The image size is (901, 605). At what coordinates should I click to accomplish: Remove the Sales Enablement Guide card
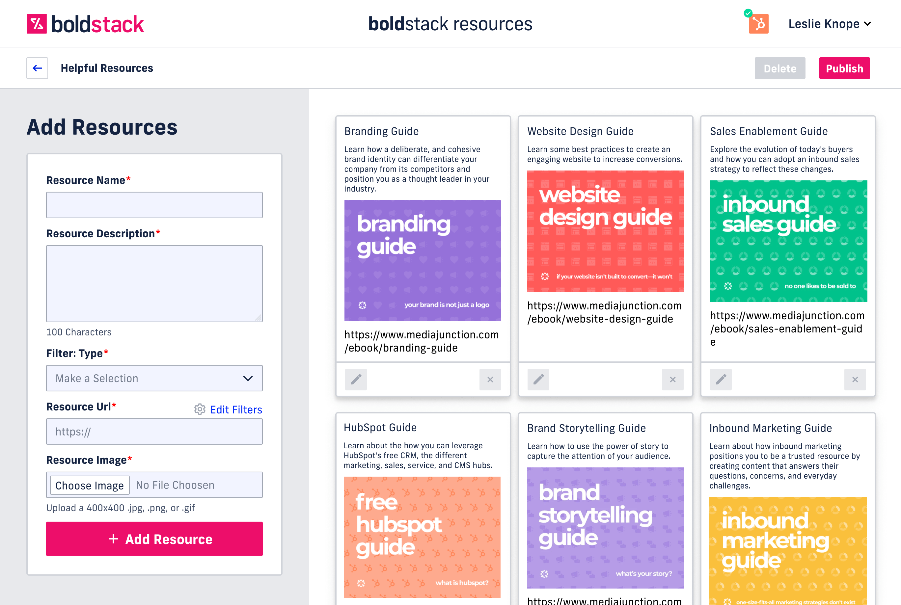855,379
